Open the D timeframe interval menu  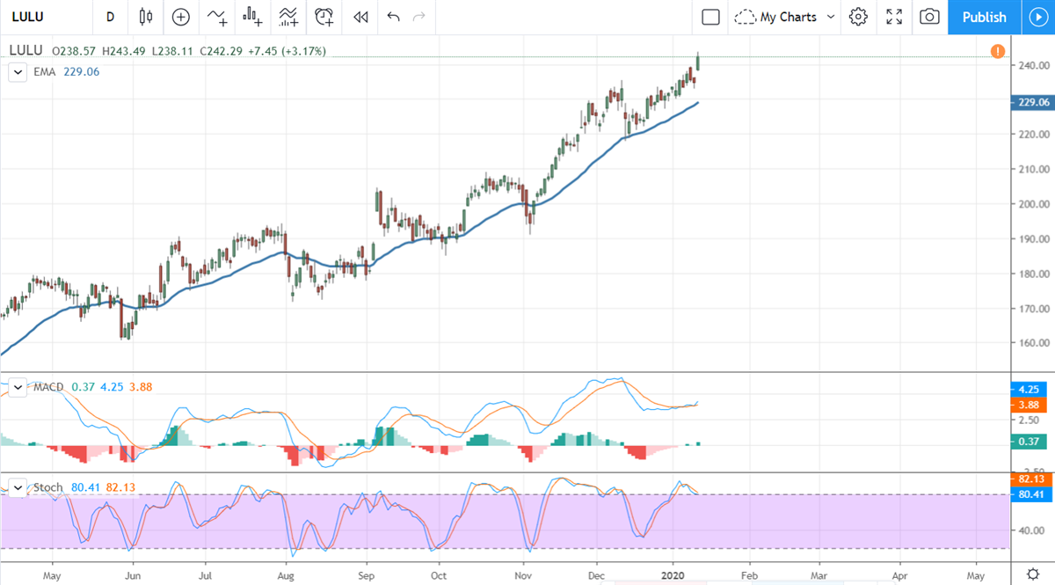coord(110,17)
